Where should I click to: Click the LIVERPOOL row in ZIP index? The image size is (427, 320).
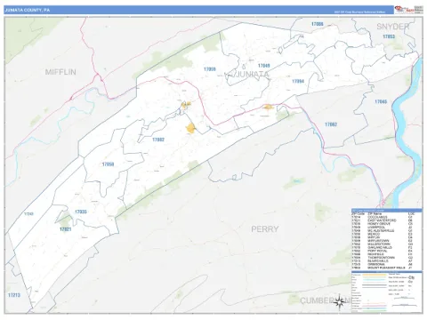point(387,228)
